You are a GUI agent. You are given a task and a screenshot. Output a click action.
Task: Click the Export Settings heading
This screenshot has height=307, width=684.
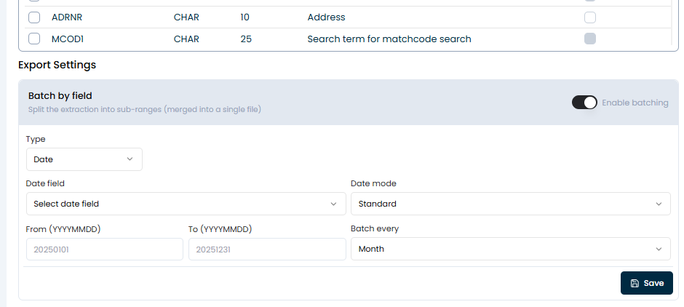click(57, 65)
